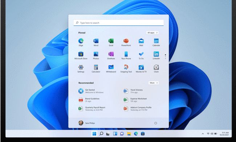Open the clock and date flyout
Viewport: 236px width, 142px height.
[x=224, y=134]
